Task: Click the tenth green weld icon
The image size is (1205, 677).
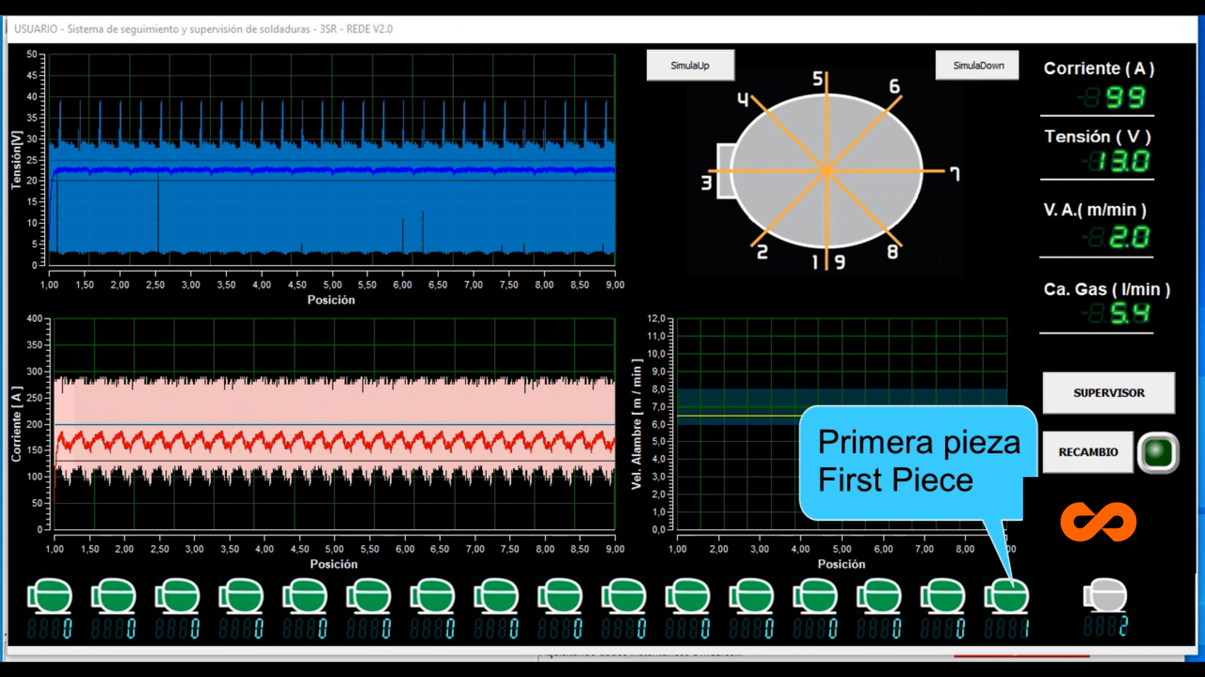Action: click(x=624, y=597)
